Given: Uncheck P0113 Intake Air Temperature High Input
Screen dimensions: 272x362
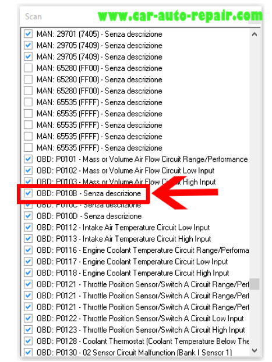Looking at the screenshot, I should click(28, 238).
